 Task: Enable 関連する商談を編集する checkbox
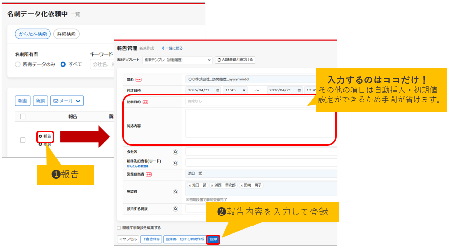click(119, 228)
